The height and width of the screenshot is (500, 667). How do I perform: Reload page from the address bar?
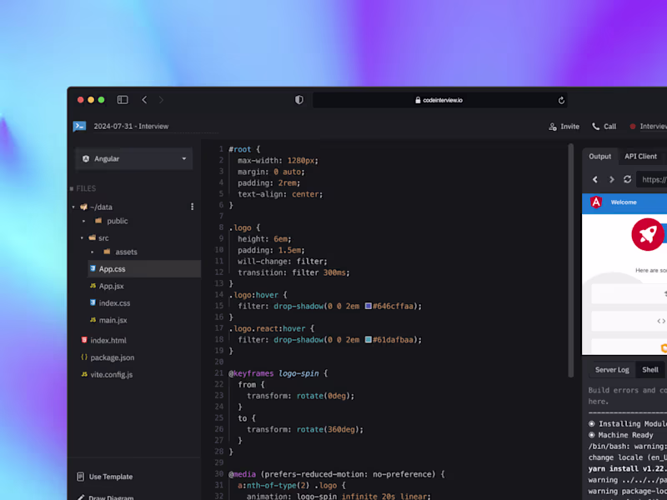tap(561, 100)
